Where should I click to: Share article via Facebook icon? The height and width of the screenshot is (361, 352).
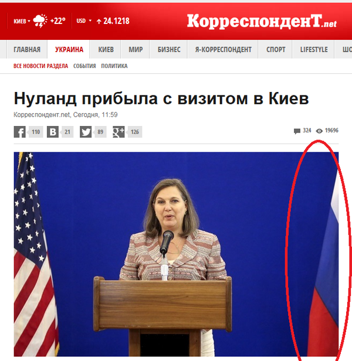click(x=19, y=132)
